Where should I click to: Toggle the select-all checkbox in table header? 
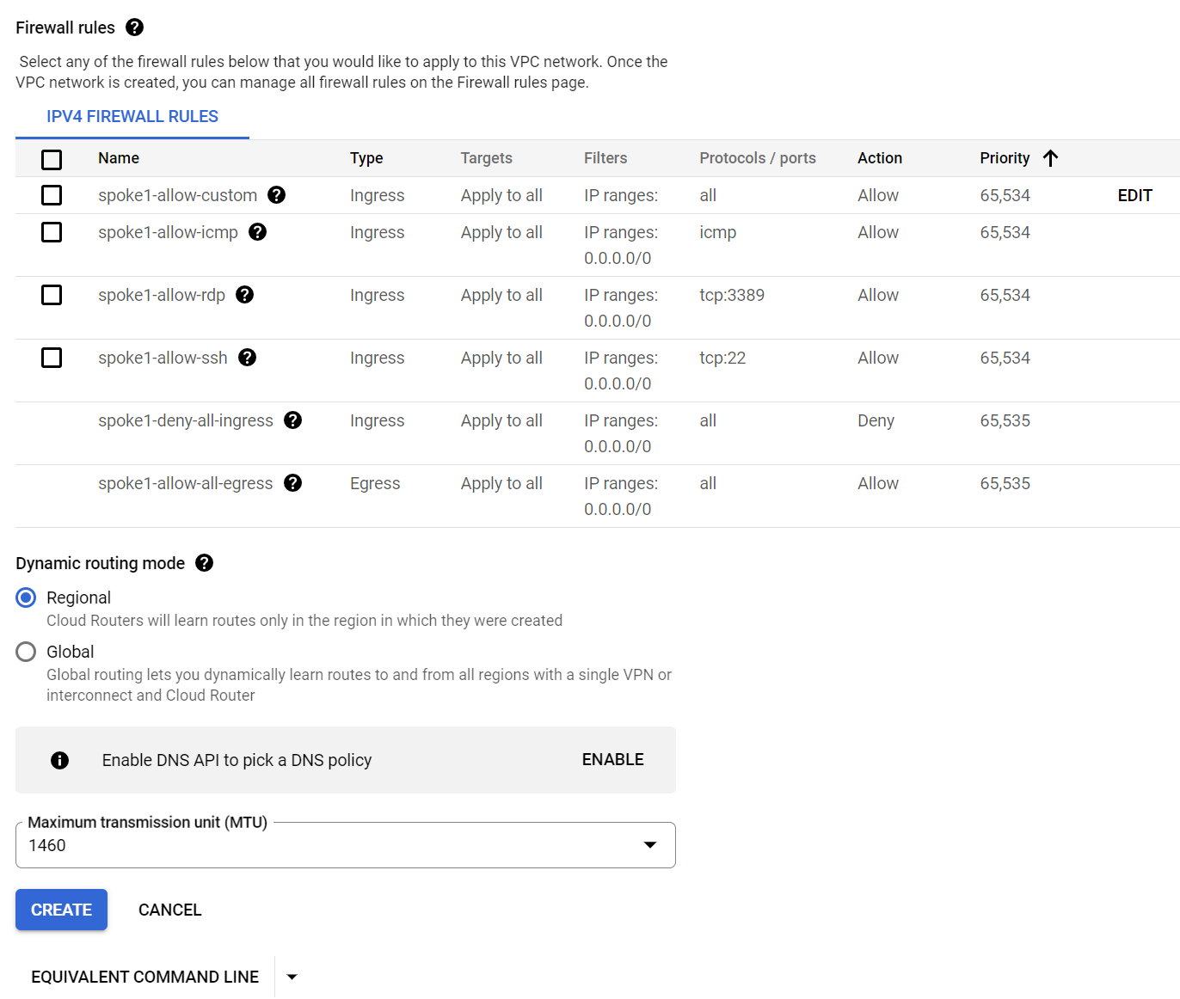[52, 159]
